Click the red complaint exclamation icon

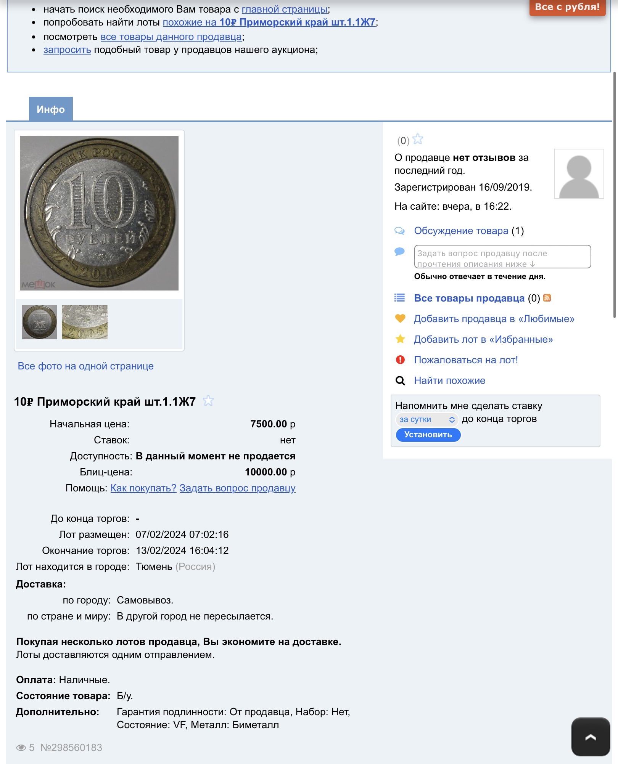pyautogui.click(x=400, y=360)
